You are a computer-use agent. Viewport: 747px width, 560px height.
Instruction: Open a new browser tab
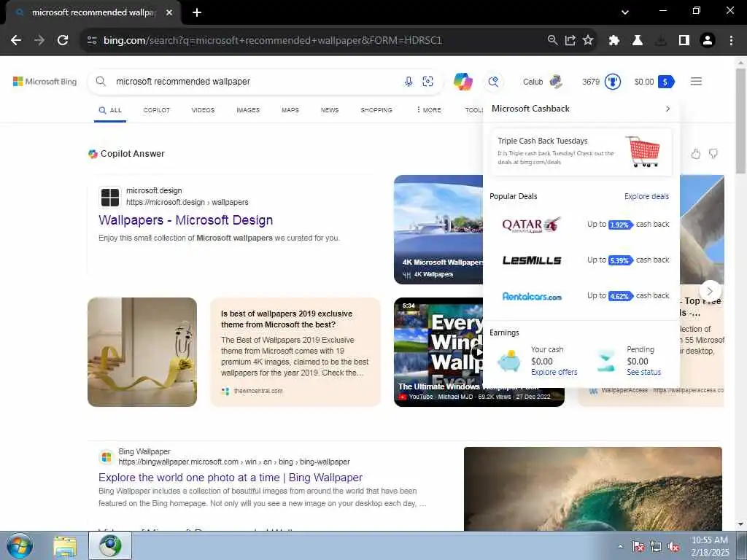tap(197, 12)
